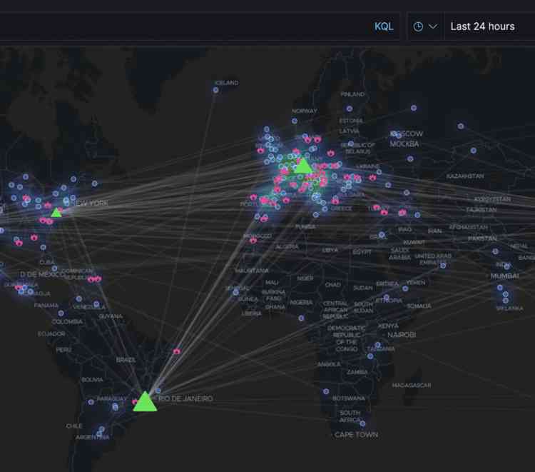Select the green triangle at Rio de Janeiro

[145, 401]
